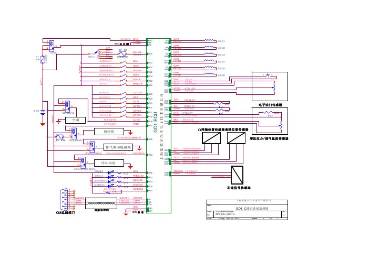
Task: Click the ignition key rotary switch
Action: (97, 52)
